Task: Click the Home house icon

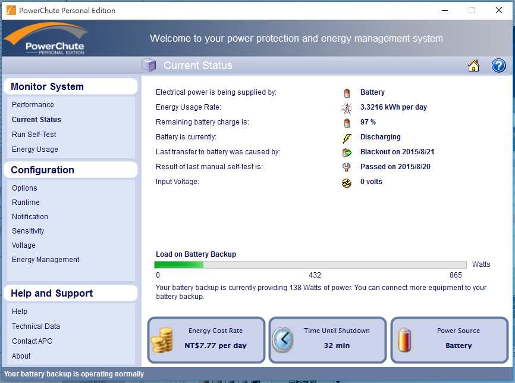Action: click(473, 65)
